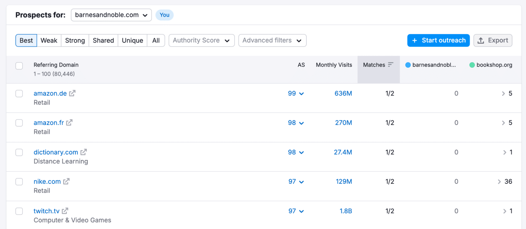Click the barnesandnobl... column header
Viewport: 526px width, 229px height.
click(431, 65)
